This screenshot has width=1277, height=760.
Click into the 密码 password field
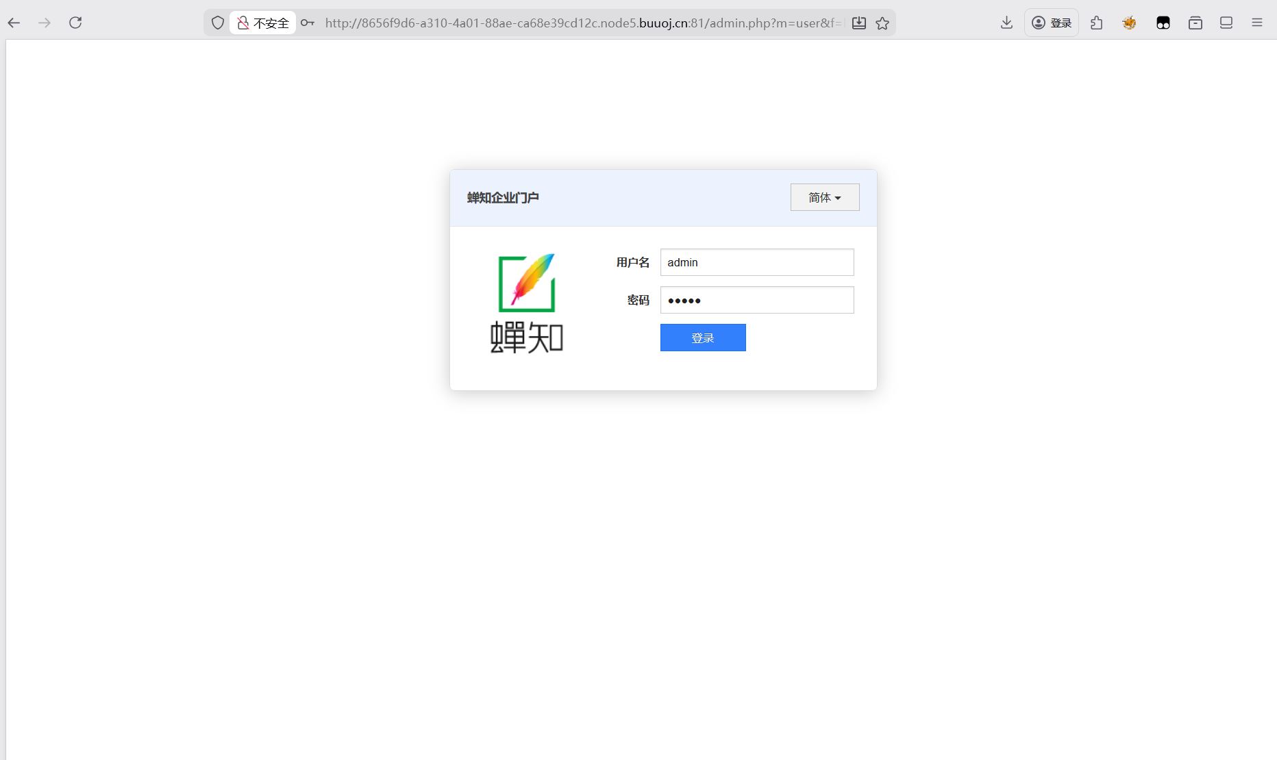756,300
